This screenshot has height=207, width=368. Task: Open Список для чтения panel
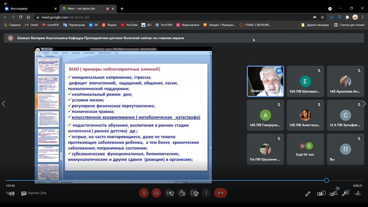[x=349, y=25]
